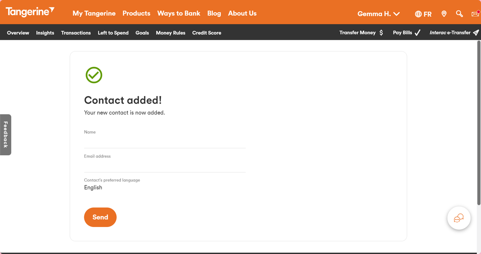Expand the Ways to Bank menu
481x254 pixels.
click(x=179, y=14)
